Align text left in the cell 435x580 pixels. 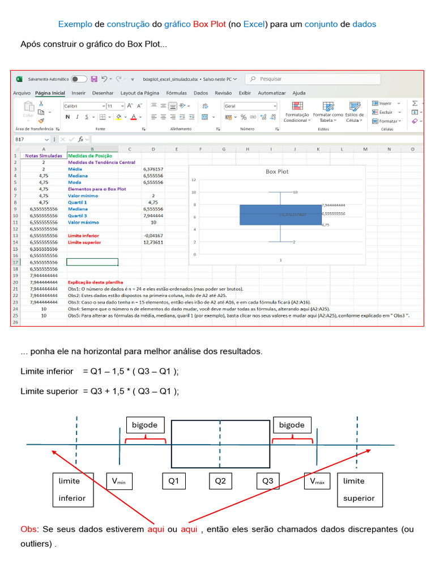154,117
